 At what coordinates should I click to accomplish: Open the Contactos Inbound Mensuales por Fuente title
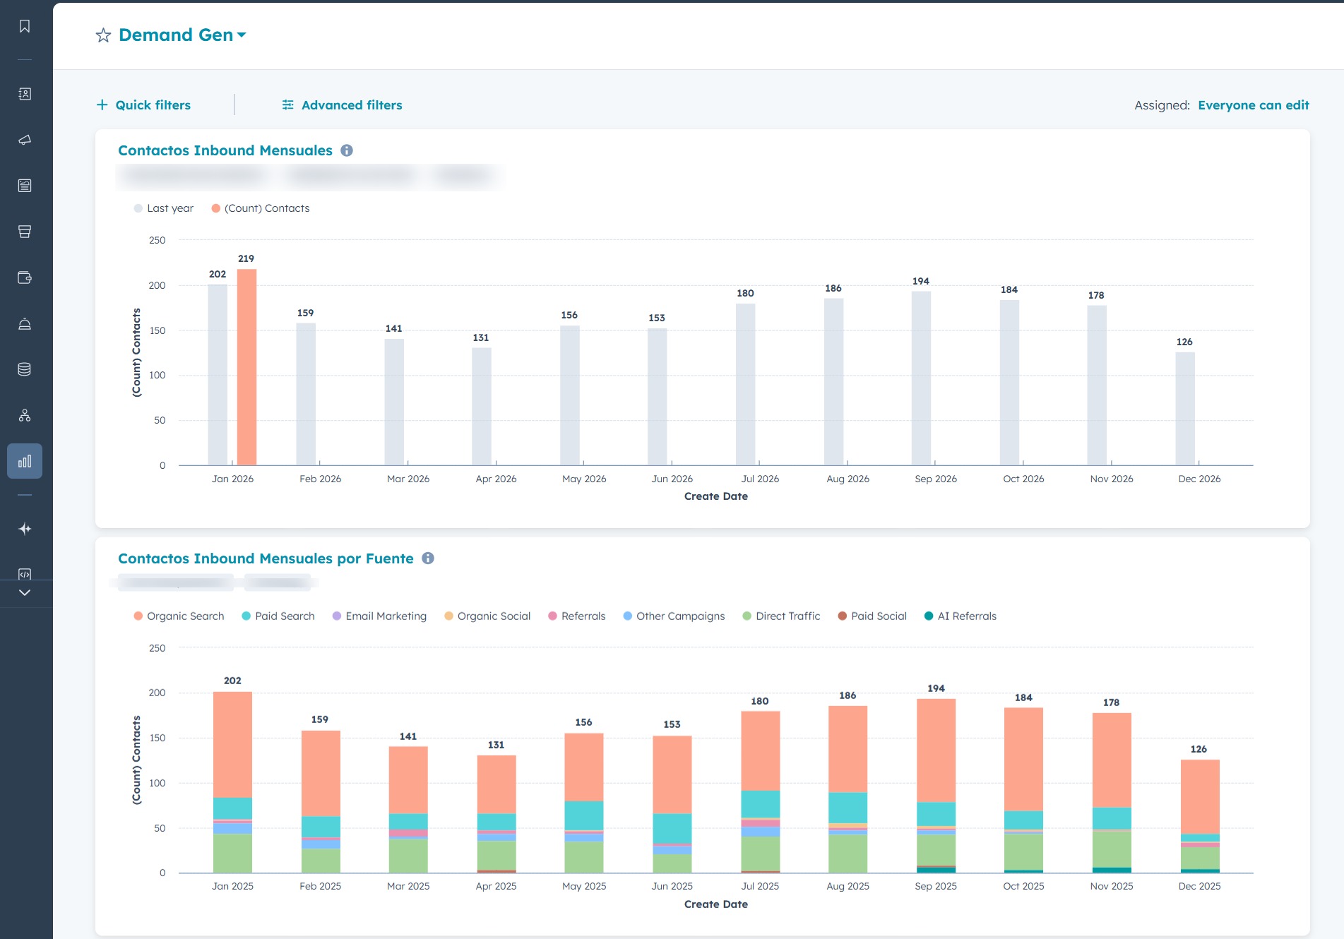[x=266, y=558]
